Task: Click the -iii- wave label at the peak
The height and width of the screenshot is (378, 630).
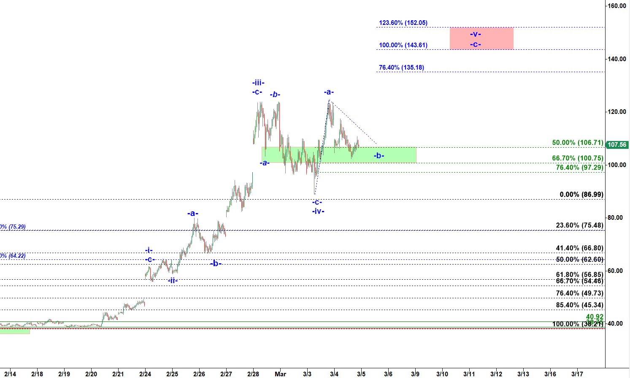Action: pyautogui.click(x=258, y=83)
